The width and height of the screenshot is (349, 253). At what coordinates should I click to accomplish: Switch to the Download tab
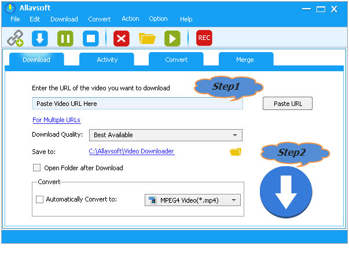coord(36,60)
